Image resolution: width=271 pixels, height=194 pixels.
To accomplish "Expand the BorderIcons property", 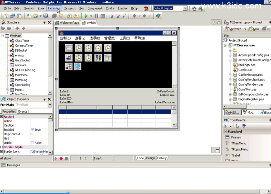I will pos(2,152).
